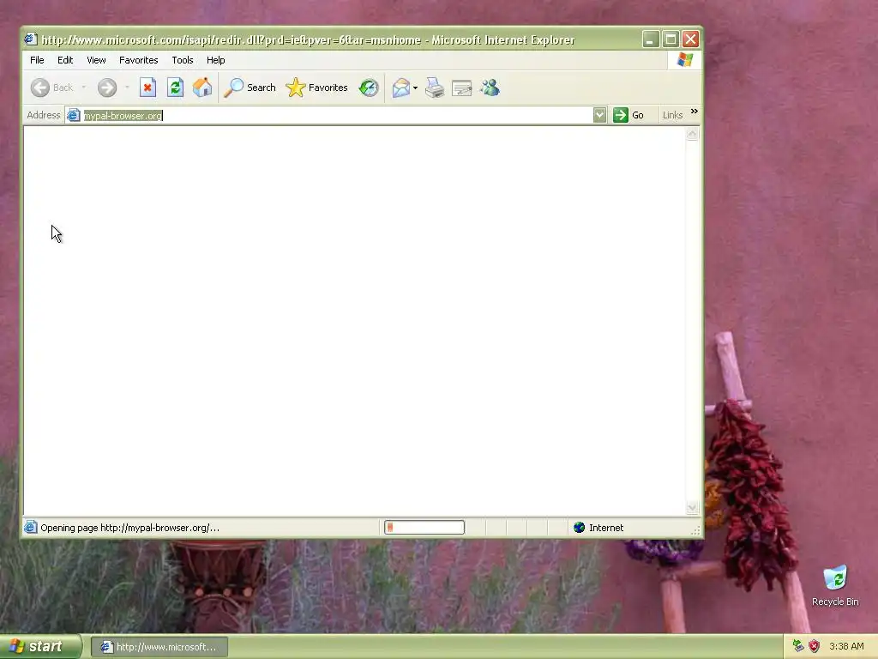Open the Edit menu
This screenshot has height=659, width=878.
click(65, 60)
